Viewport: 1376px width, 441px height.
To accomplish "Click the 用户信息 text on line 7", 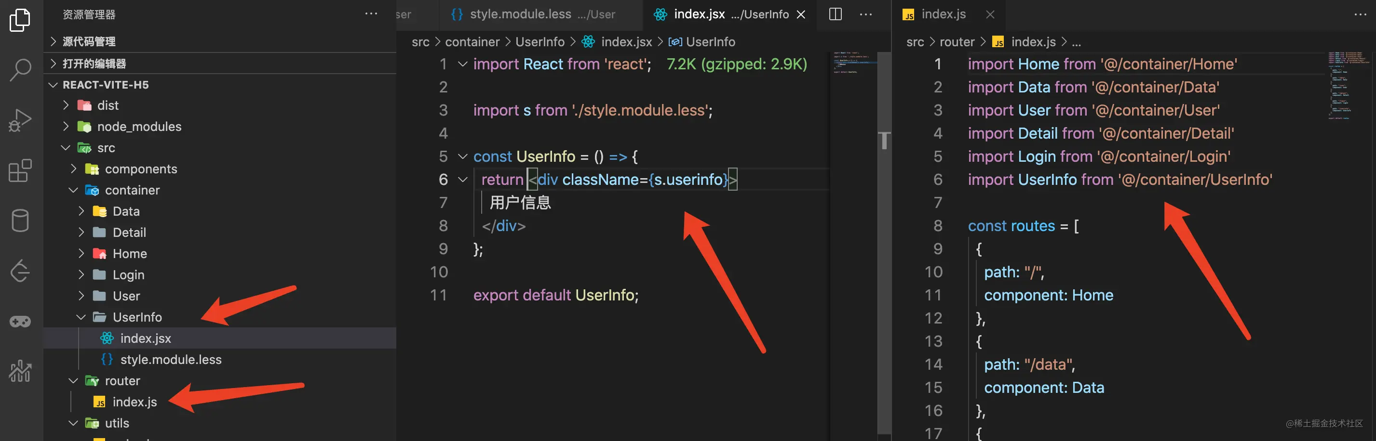I will point(520,203).
